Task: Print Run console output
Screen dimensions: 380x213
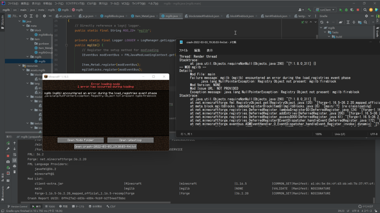Action: (x=14, y=166)
